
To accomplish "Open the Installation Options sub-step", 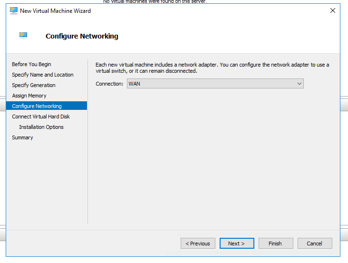I will click(x=41, y=127).
